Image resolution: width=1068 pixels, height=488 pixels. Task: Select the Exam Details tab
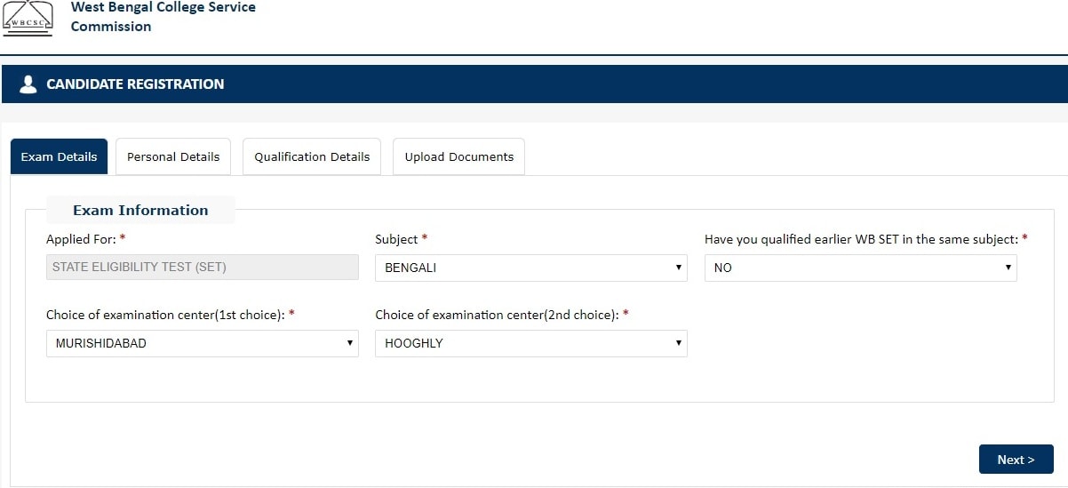(x=59, y=156)
